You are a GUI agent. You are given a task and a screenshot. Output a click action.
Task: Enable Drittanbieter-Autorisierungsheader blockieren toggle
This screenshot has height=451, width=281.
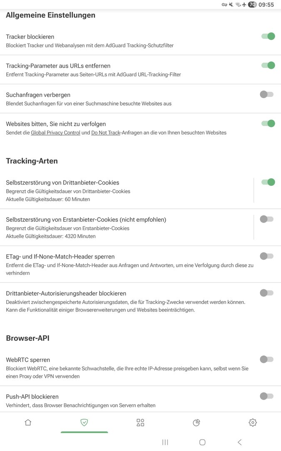coord(266,293)
